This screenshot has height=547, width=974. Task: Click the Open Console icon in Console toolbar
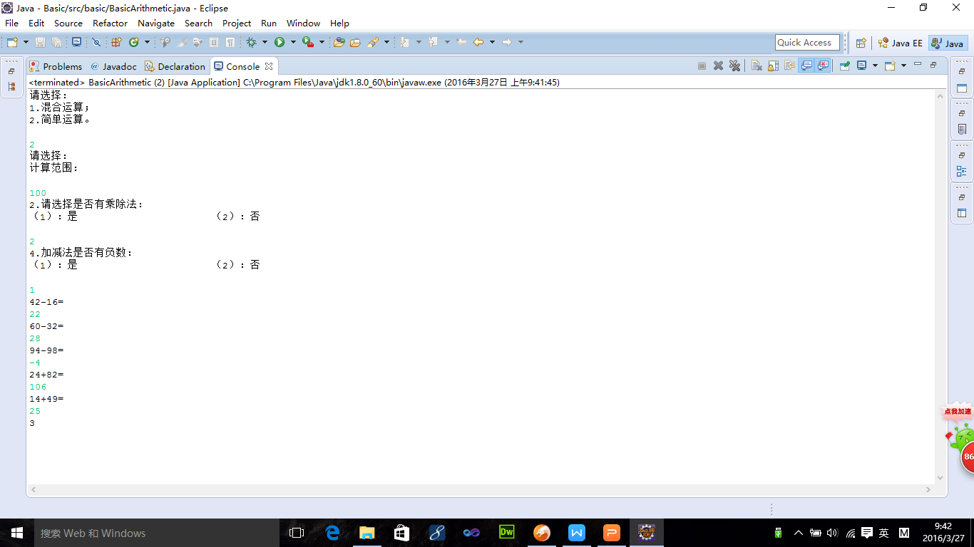tap(890, 66)
